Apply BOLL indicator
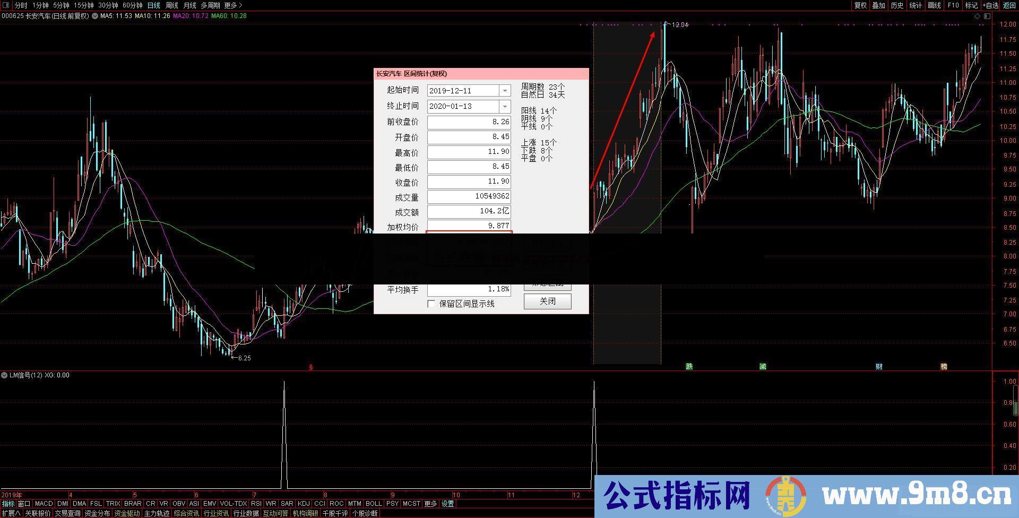This screenshot has height=518, width=1019. pos(374,504)
